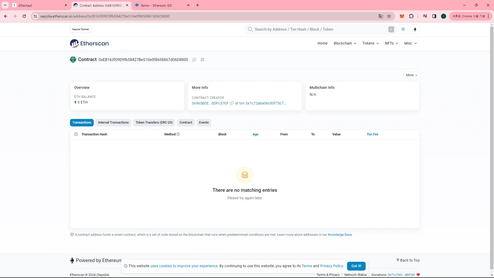Focus the Search by Address input field

point(320,29)
